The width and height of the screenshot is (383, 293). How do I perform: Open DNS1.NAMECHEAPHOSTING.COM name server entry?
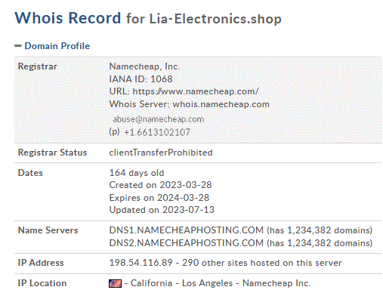(186, 230)
